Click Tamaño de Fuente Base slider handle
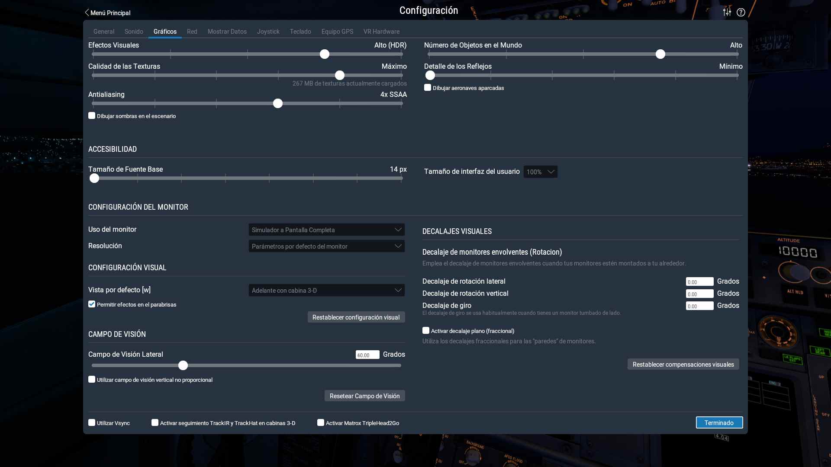The image size is (831, 467). coord(94,178)
